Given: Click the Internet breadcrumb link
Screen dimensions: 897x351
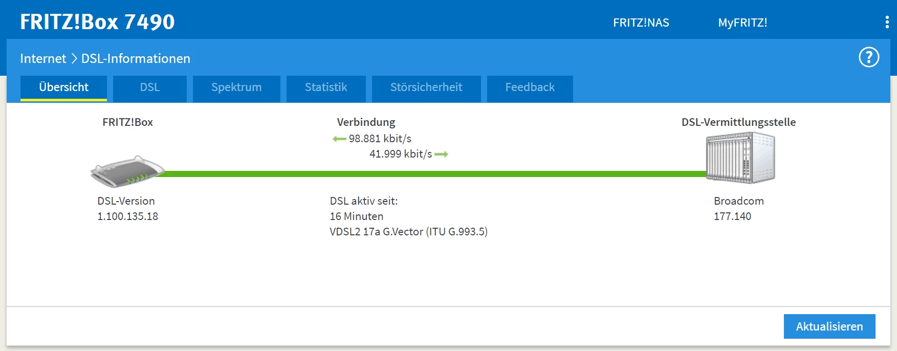Looking at the screenshot, I should tap(43, 59).
